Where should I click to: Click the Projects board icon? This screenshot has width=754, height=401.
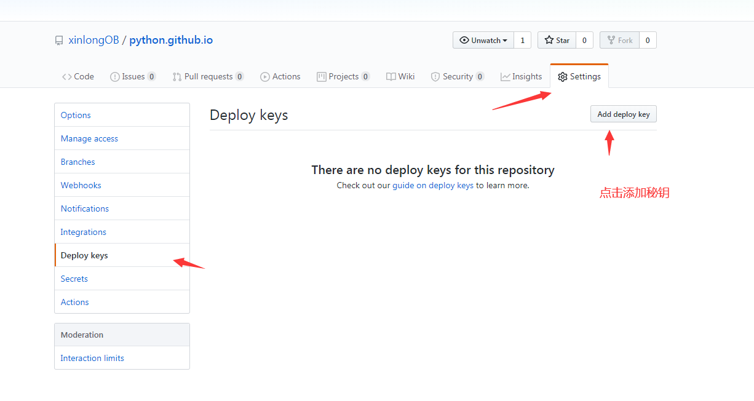pyautogui.click(x=321, y=77)
